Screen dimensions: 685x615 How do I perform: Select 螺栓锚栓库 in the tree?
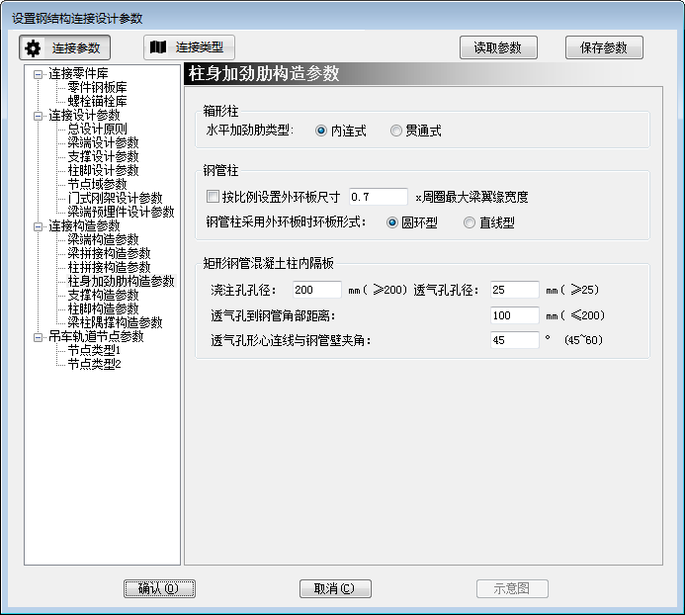coord(98,102)
